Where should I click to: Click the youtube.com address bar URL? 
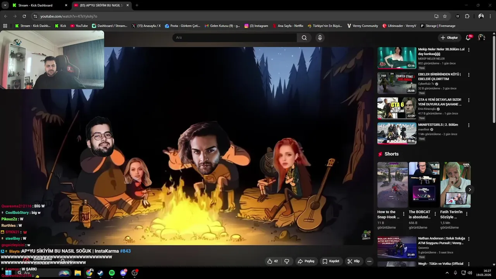click(69, 16)
